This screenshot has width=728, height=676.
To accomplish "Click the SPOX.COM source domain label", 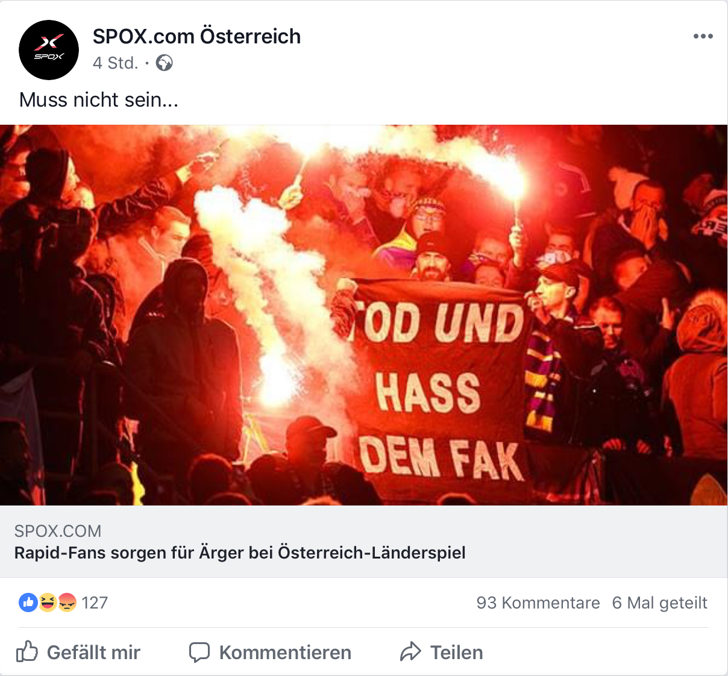I will point(58,531).
